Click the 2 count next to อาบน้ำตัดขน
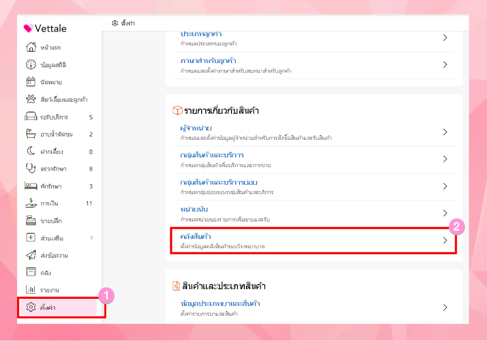The image size is (487, 341). (91, 134)
